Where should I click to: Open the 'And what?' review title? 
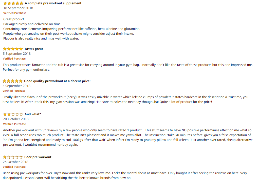click(x=33, y=114)
